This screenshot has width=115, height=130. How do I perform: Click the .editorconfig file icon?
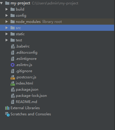tap(13, 53)
